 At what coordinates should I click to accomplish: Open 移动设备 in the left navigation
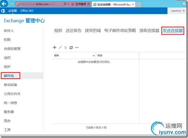[x=10, y=85]
